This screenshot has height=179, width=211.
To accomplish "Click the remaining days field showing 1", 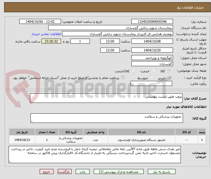I will tap(80, 41).
